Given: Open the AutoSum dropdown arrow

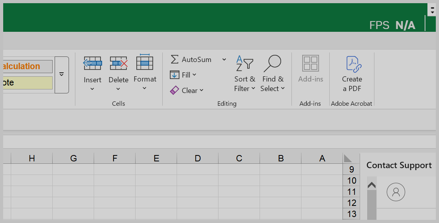Looking at the screenshot, I should click(224, 60).
